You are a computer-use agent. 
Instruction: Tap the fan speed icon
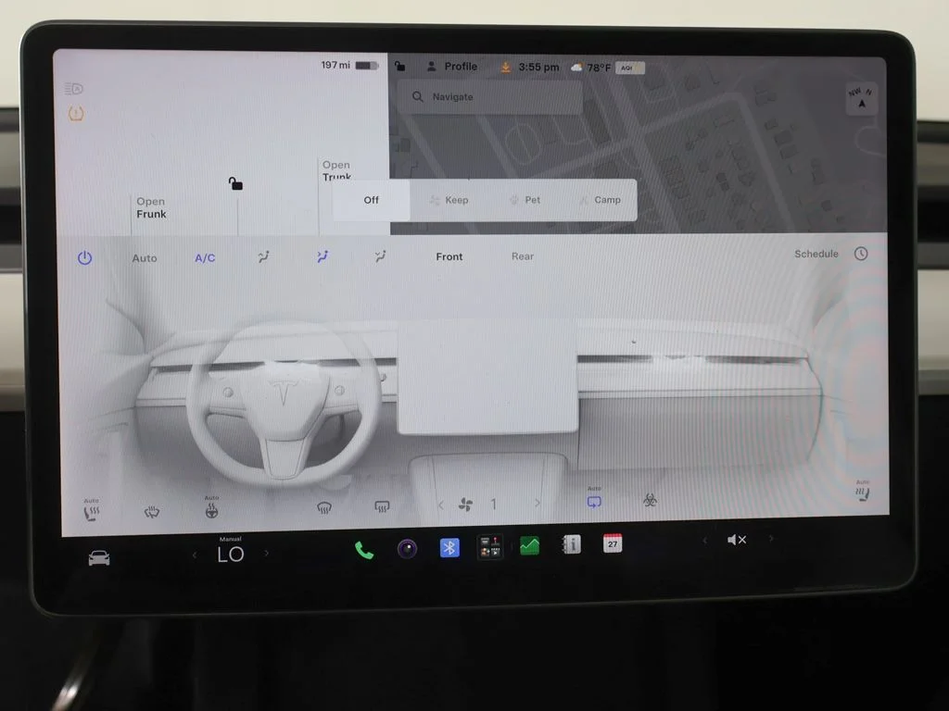pos(465,505)
